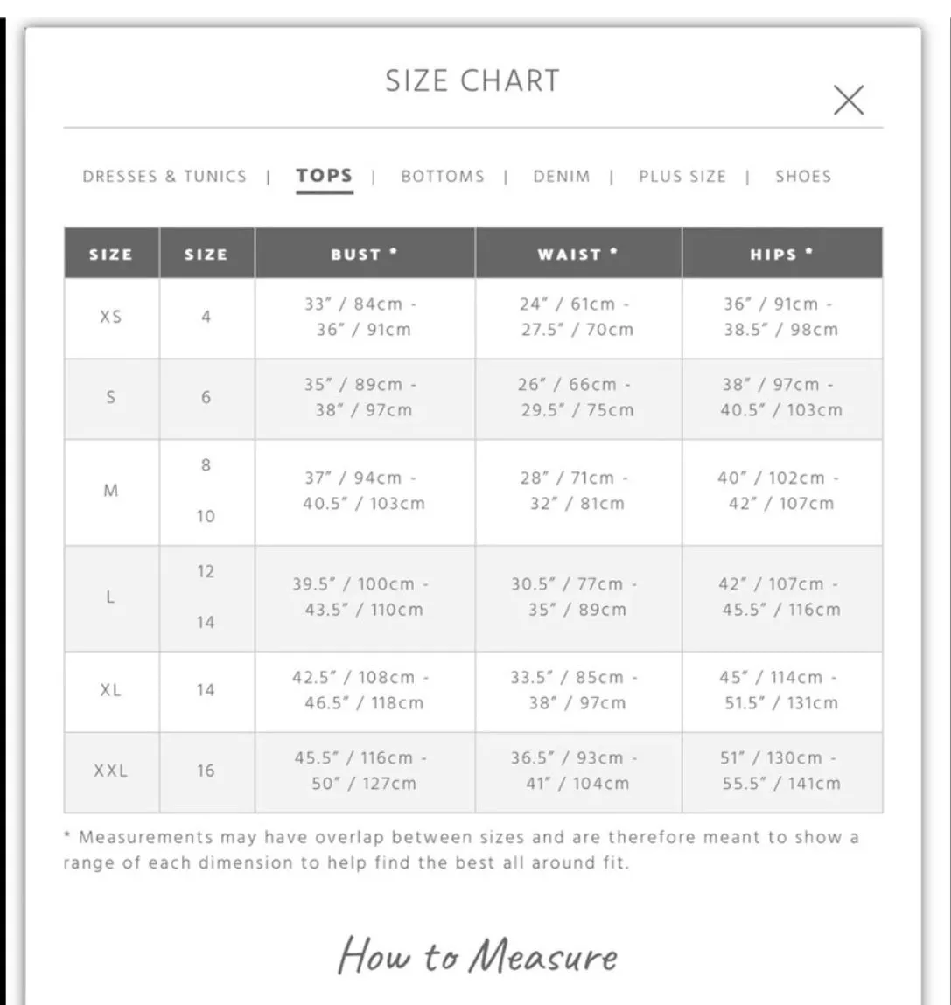
Task: Click the Bust column header
Action: [x=365, y=253]
